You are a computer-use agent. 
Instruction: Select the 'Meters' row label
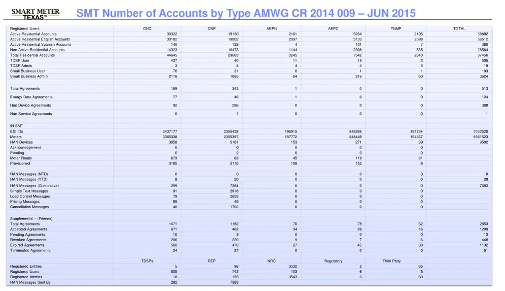pos(16,137)
